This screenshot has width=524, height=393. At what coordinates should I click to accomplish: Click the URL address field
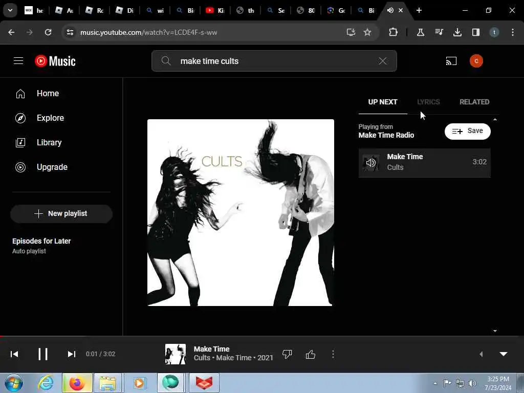[x=149, y=32]
